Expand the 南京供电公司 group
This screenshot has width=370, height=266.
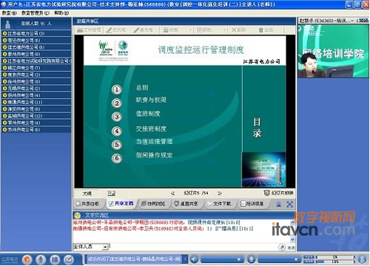pos(4,75)
